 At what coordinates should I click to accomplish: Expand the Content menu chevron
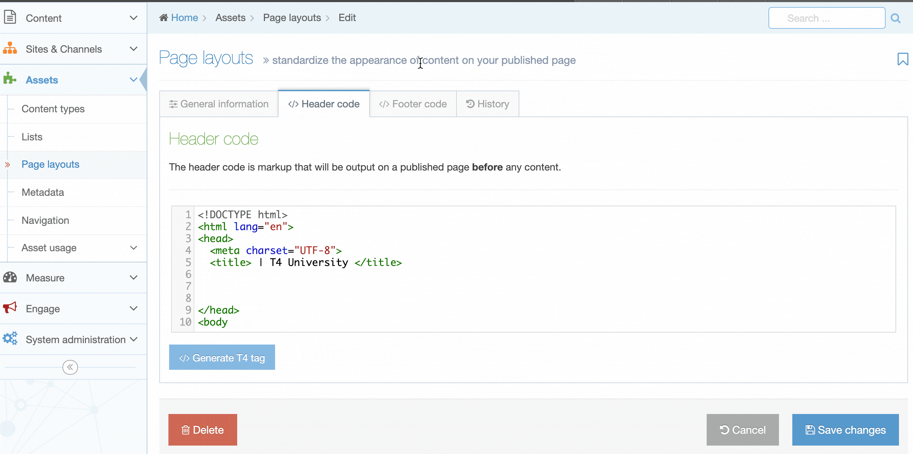(133, 18)
